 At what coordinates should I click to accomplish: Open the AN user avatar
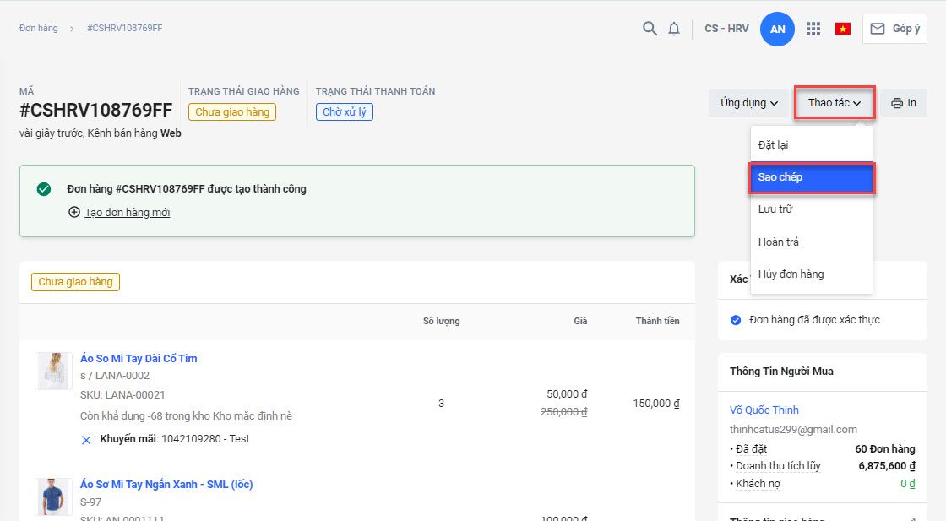pos(777,29)
